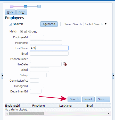Collapse the Search disclosure triangle

point(11,24)
